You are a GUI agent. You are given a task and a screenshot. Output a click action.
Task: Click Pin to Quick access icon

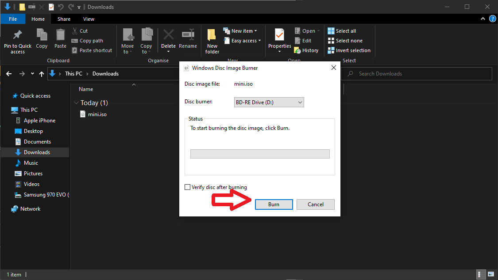pos(17,41)
